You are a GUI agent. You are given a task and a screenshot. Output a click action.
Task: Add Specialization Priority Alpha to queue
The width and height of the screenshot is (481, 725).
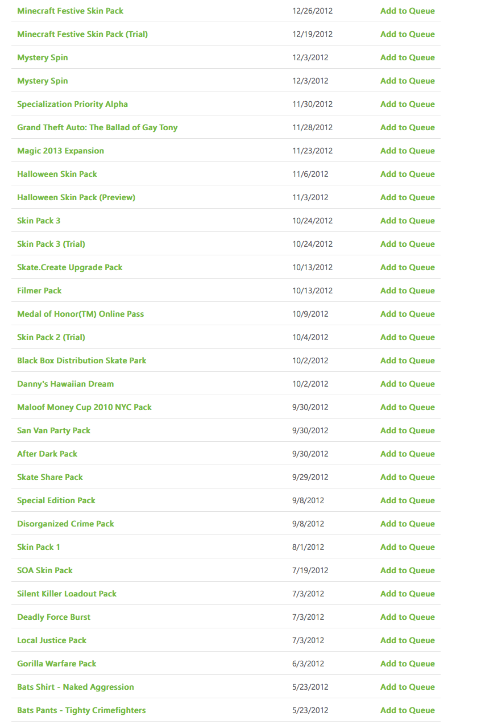(408, 104)
